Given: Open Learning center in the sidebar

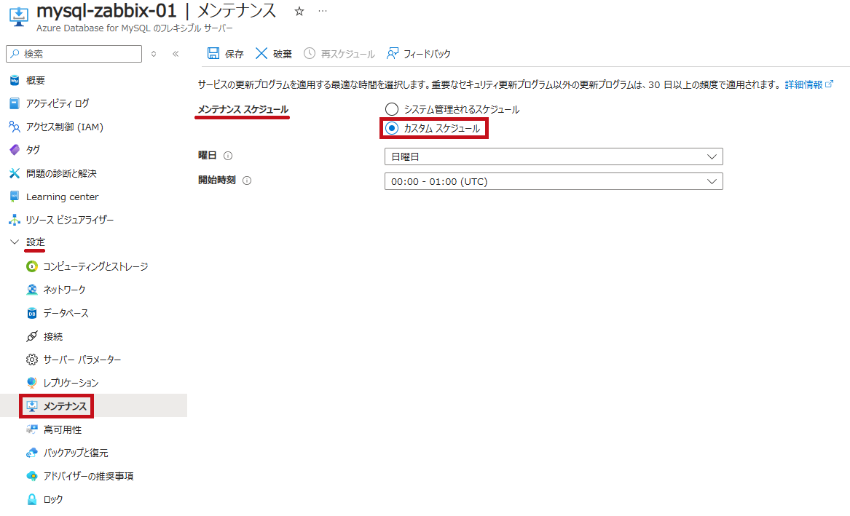Looking at the screenshot, I should click(63, 197).
